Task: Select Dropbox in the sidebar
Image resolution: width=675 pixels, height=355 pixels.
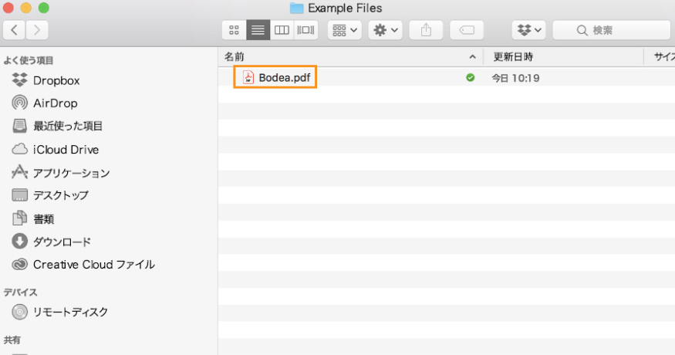Action: point(56,80)
